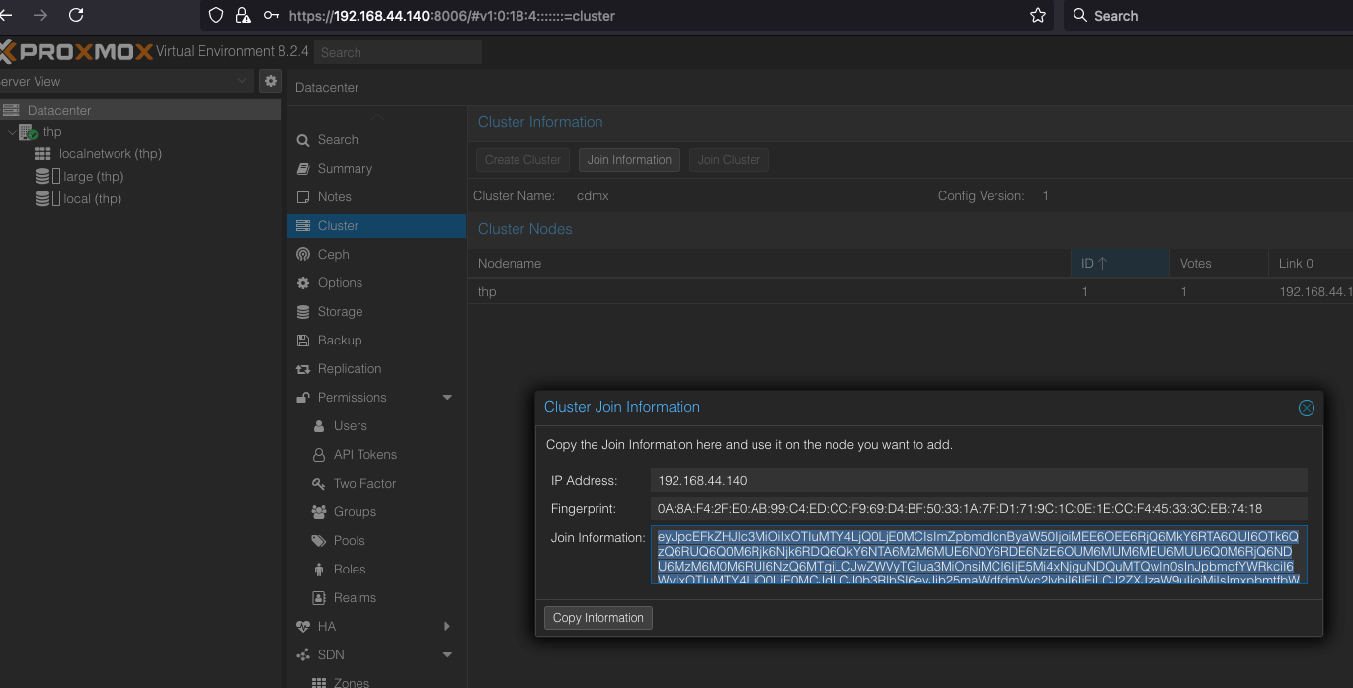Image resolution: width=1353 pixels, height=688 pixels.
Task: Open the API Tokens page
Action: point(364,455)
